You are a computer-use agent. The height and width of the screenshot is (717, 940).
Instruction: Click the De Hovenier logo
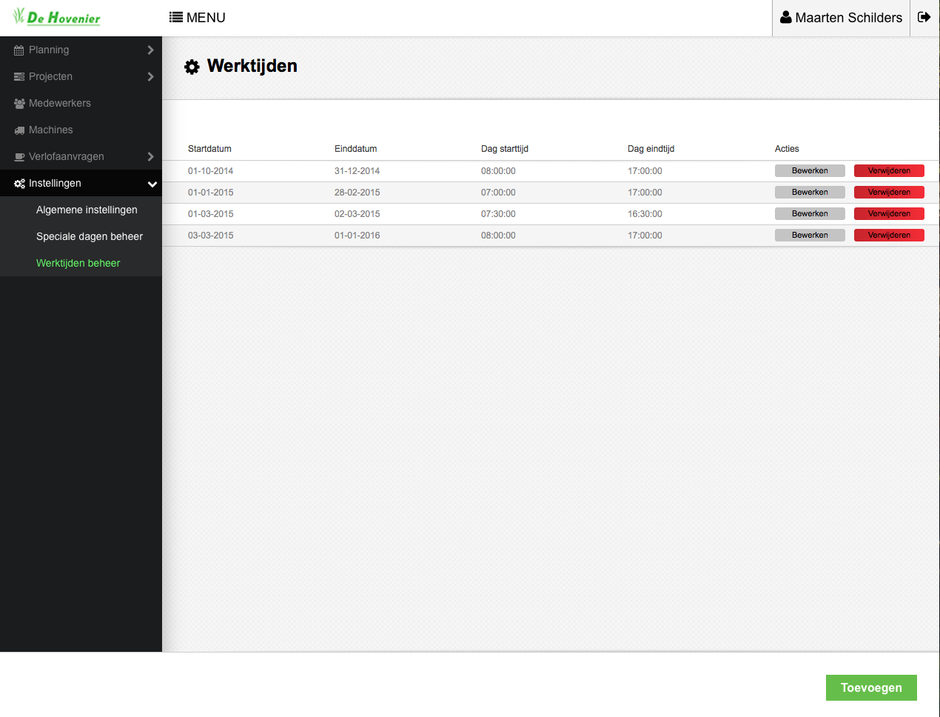point(57,17)
